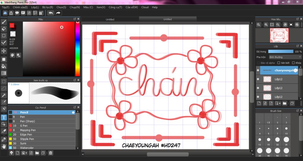
Task: Open the add brush type dropdown
Action: point(24,153)
